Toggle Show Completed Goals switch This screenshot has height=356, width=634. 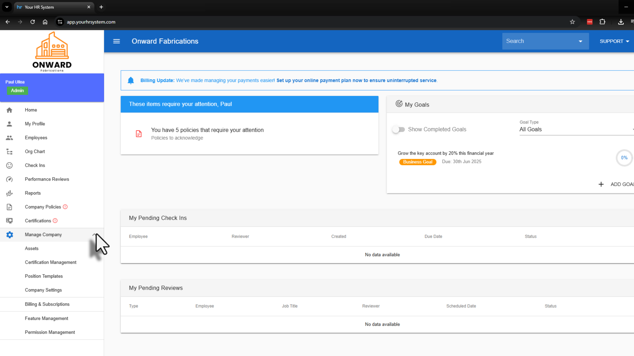[x=399, y=130]
